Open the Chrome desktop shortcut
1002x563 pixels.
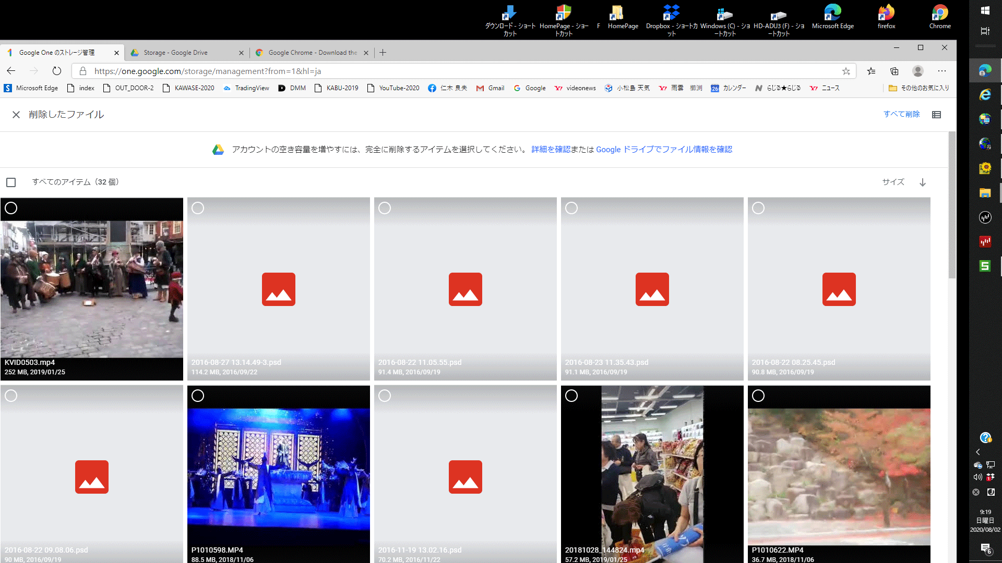pos(940,17)
